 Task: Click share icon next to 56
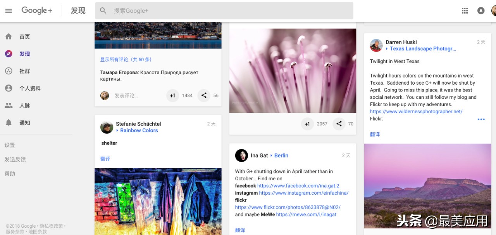click(x=204, y=95)
